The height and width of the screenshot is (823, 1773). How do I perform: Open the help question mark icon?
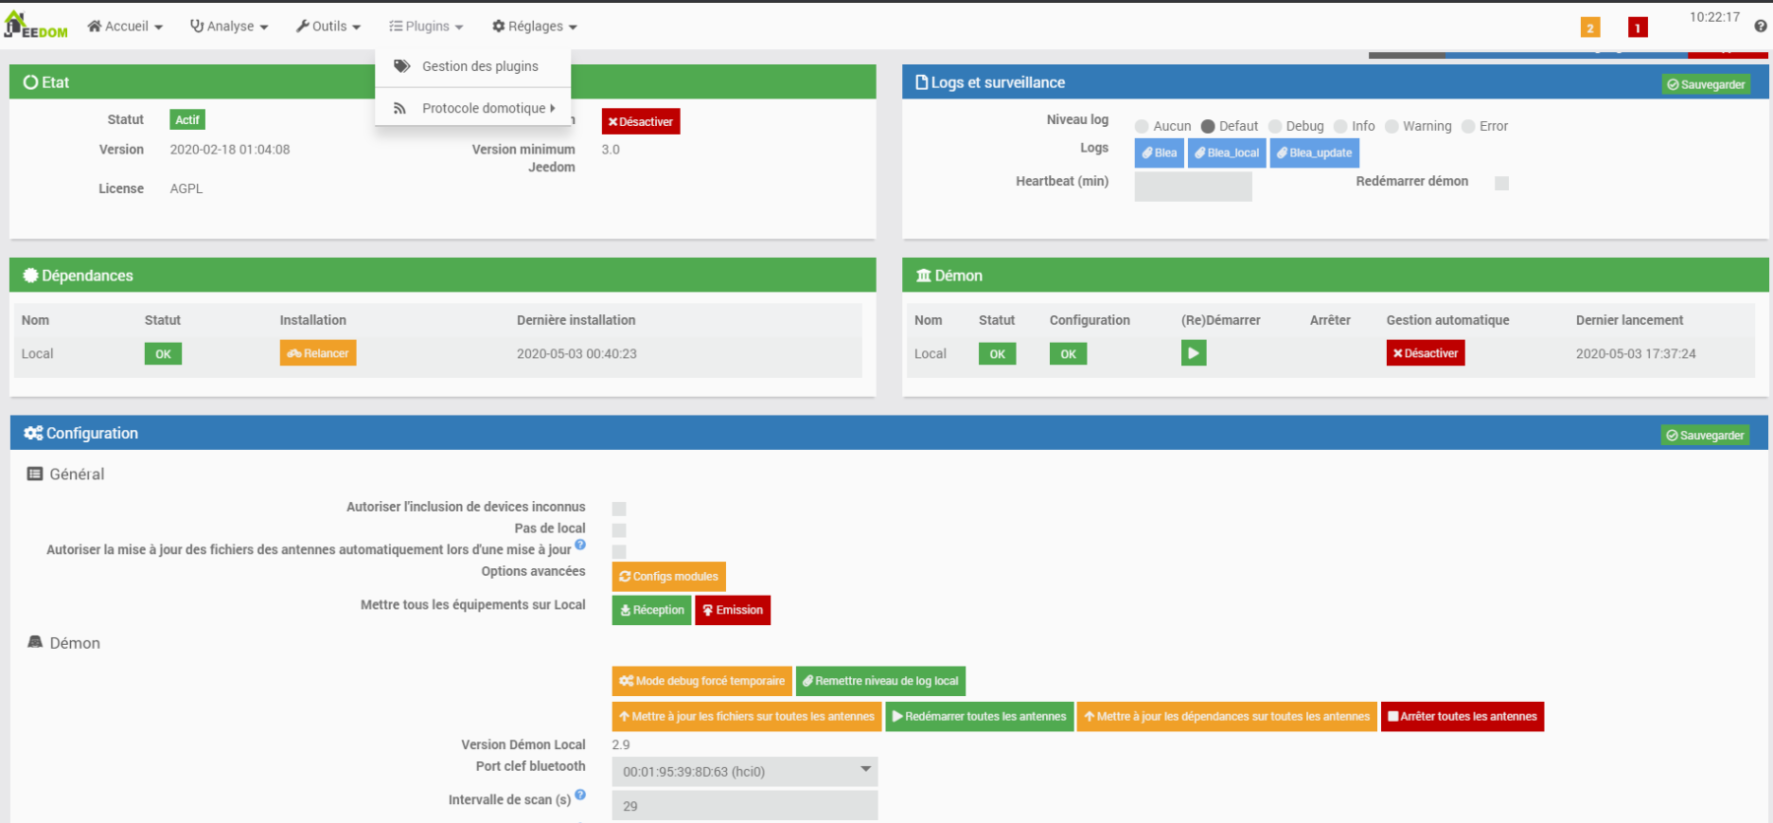point(1760,27)
